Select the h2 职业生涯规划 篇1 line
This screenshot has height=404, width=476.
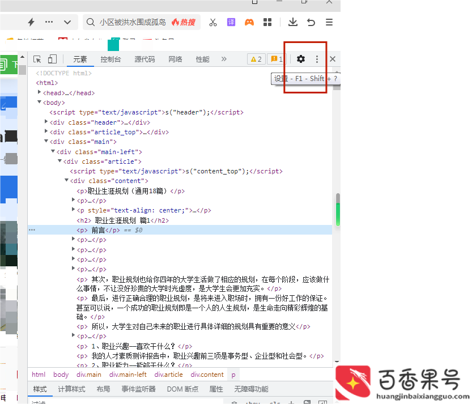pos(122,220)
